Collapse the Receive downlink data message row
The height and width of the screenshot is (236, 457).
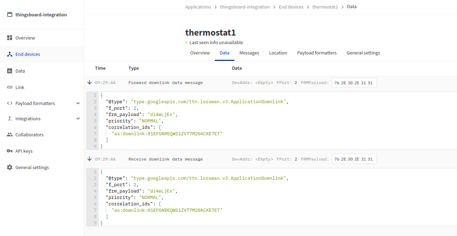(x=89, y=159)
